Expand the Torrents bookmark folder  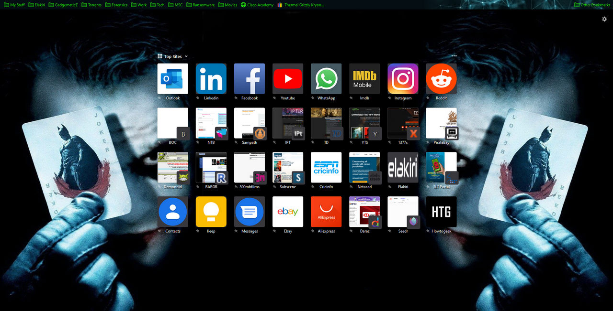tap(91, 5)
